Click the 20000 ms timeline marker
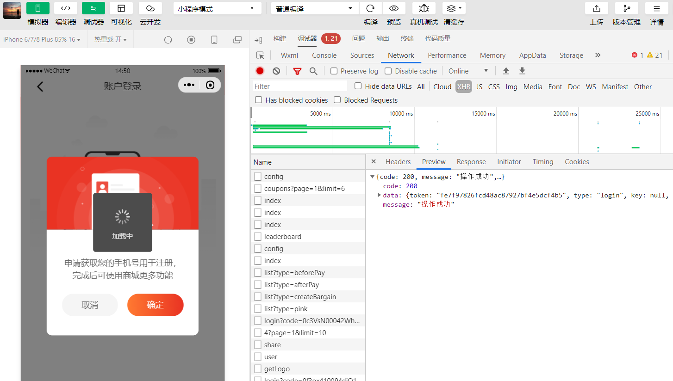 click(x=565, y=113)
